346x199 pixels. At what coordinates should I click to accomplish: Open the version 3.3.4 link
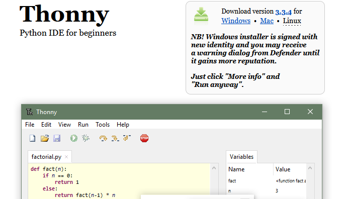point(283,12)
